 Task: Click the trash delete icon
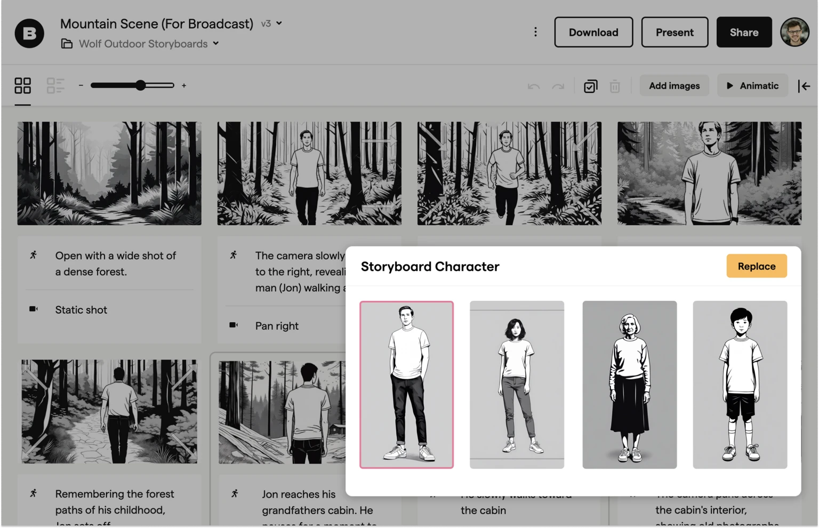615,86
